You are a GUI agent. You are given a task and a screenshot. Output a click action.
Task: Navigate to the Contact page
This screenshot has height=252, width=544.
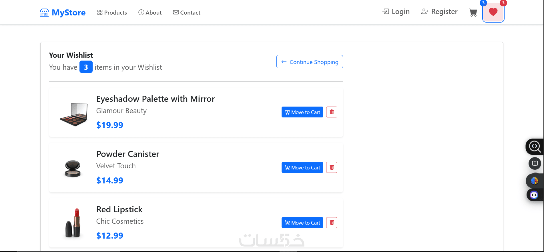pos(187,13)
